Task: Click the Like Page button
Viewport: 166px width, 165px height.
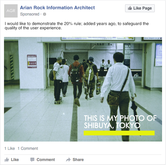Action: pyautogui.click(x=140, y=8)
